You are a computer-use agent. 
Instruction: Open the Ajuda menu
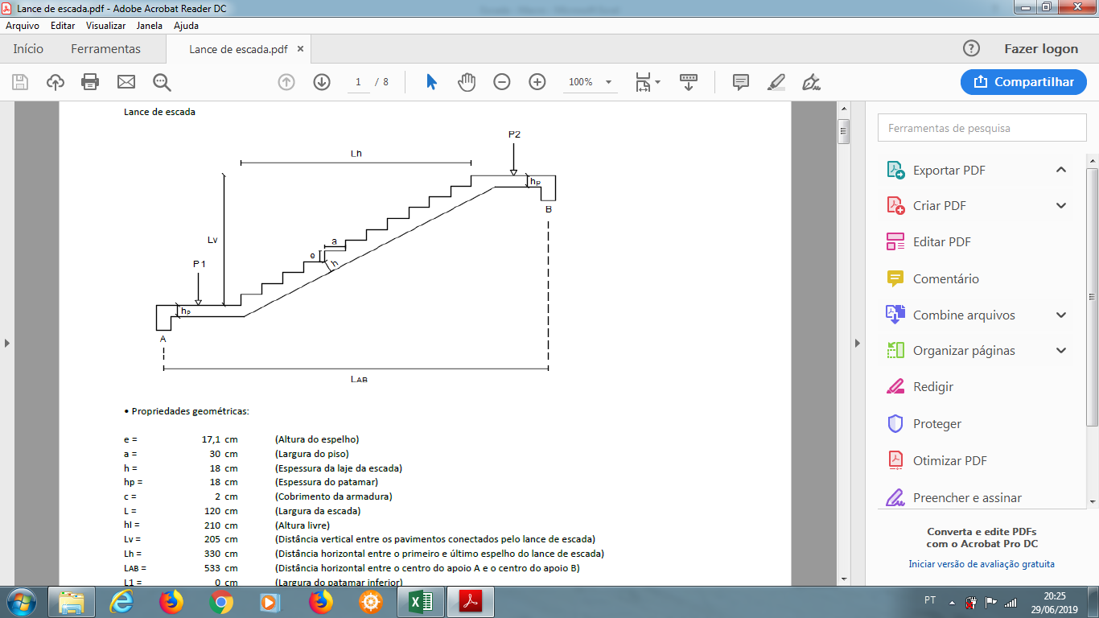186,26
